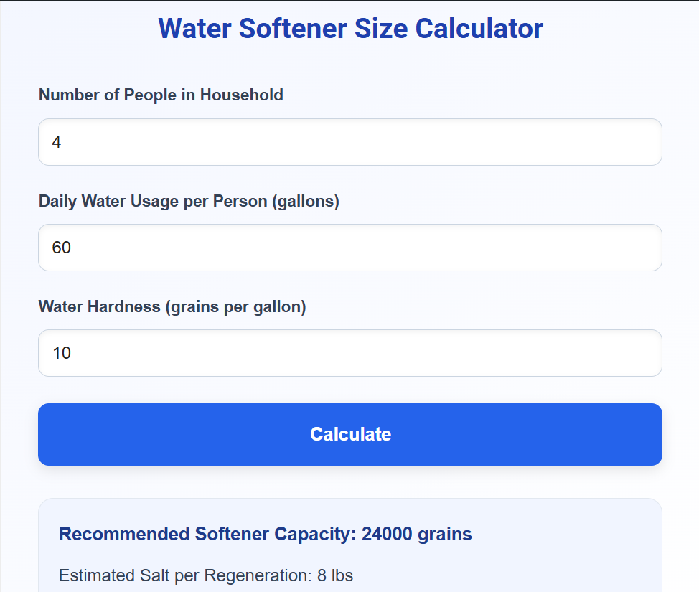The width and height of the screenshot is (699, 592).
Task: Place cursor on the value 10 in hardness field
Action: click(x=62, y=353)
